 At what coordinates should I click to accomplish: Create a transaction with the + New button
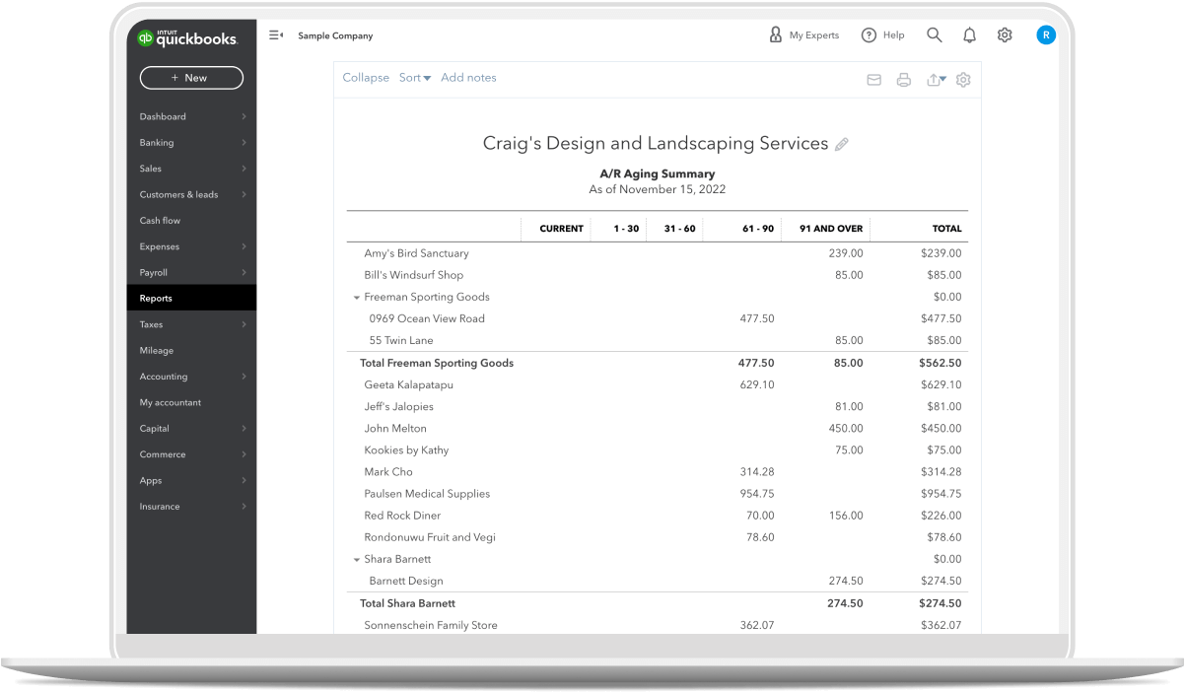click(x=191, y=77)
